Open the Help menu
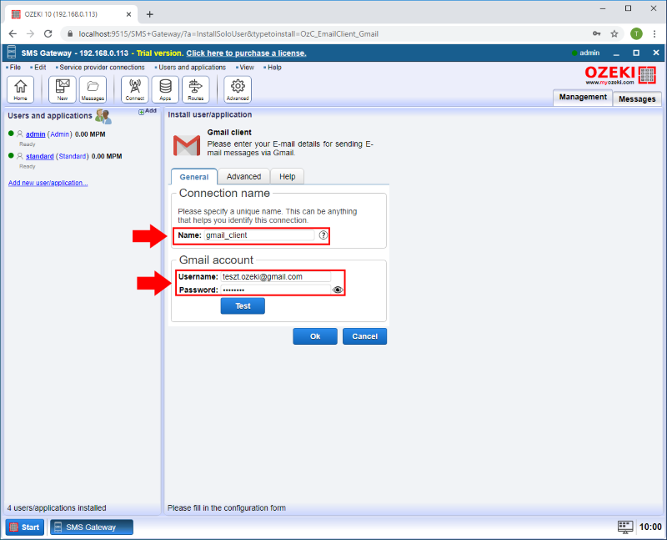The width and height of the screenshot is (667, 540). pyautogui.click(x=273, y=68)
